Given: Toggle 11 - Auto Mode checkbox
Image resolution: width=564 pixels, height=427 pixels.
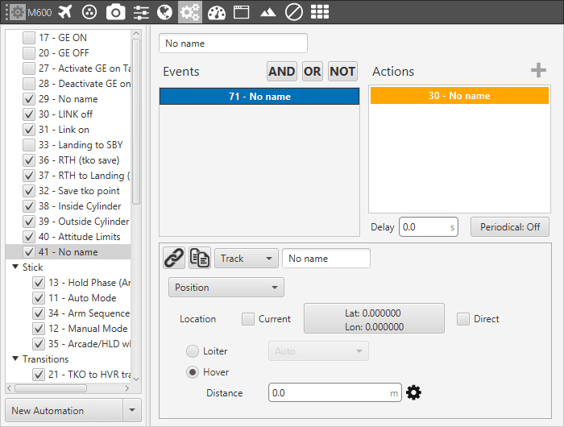Looking at the screenshot, I should 39,298.
